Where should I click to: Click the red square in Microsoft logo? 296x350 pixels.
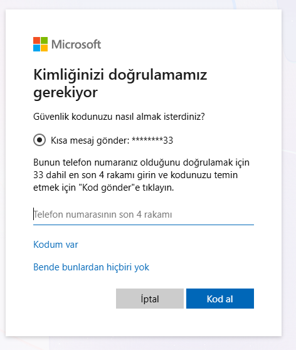36,40
